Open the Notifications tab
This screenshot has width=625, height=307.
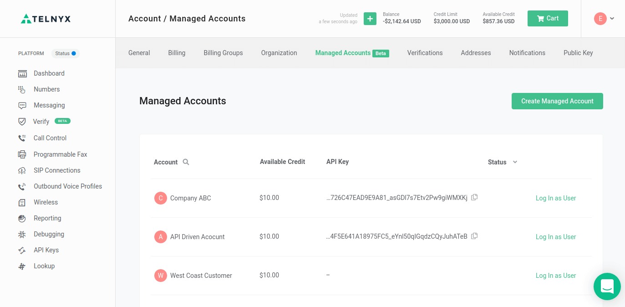pos(527,53)
